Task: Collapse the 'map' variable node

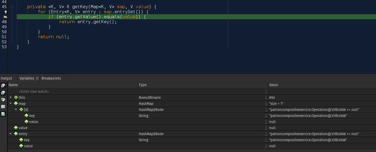Action: tap(11, 104)
